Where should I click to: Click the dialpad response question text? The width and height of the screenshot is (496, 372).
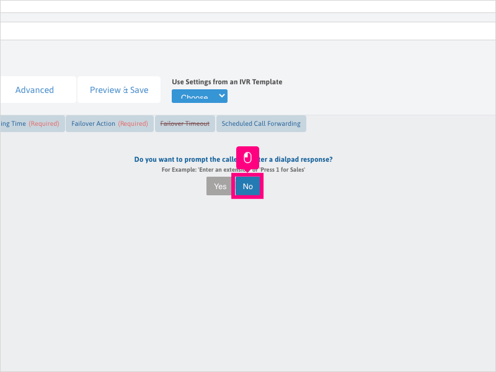click(234, 159)
